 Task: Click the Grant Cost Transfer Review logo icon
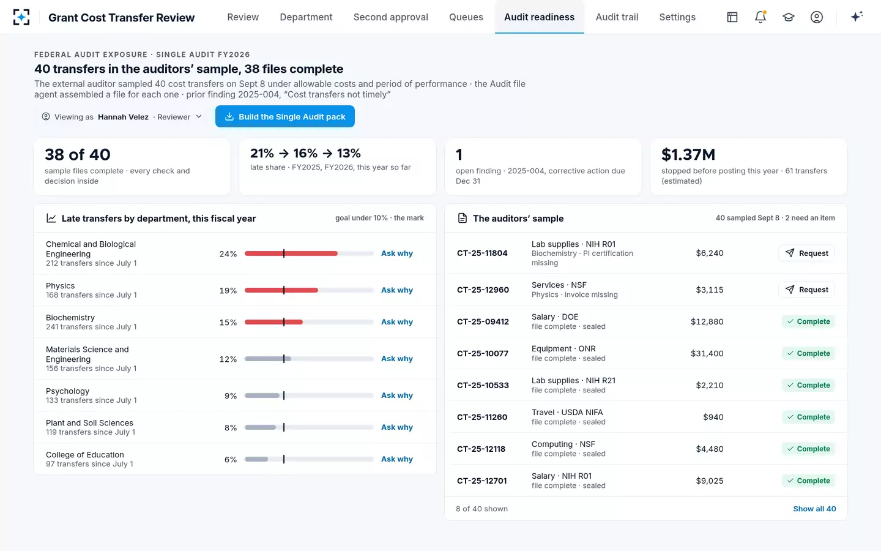(x=21, y=17)
